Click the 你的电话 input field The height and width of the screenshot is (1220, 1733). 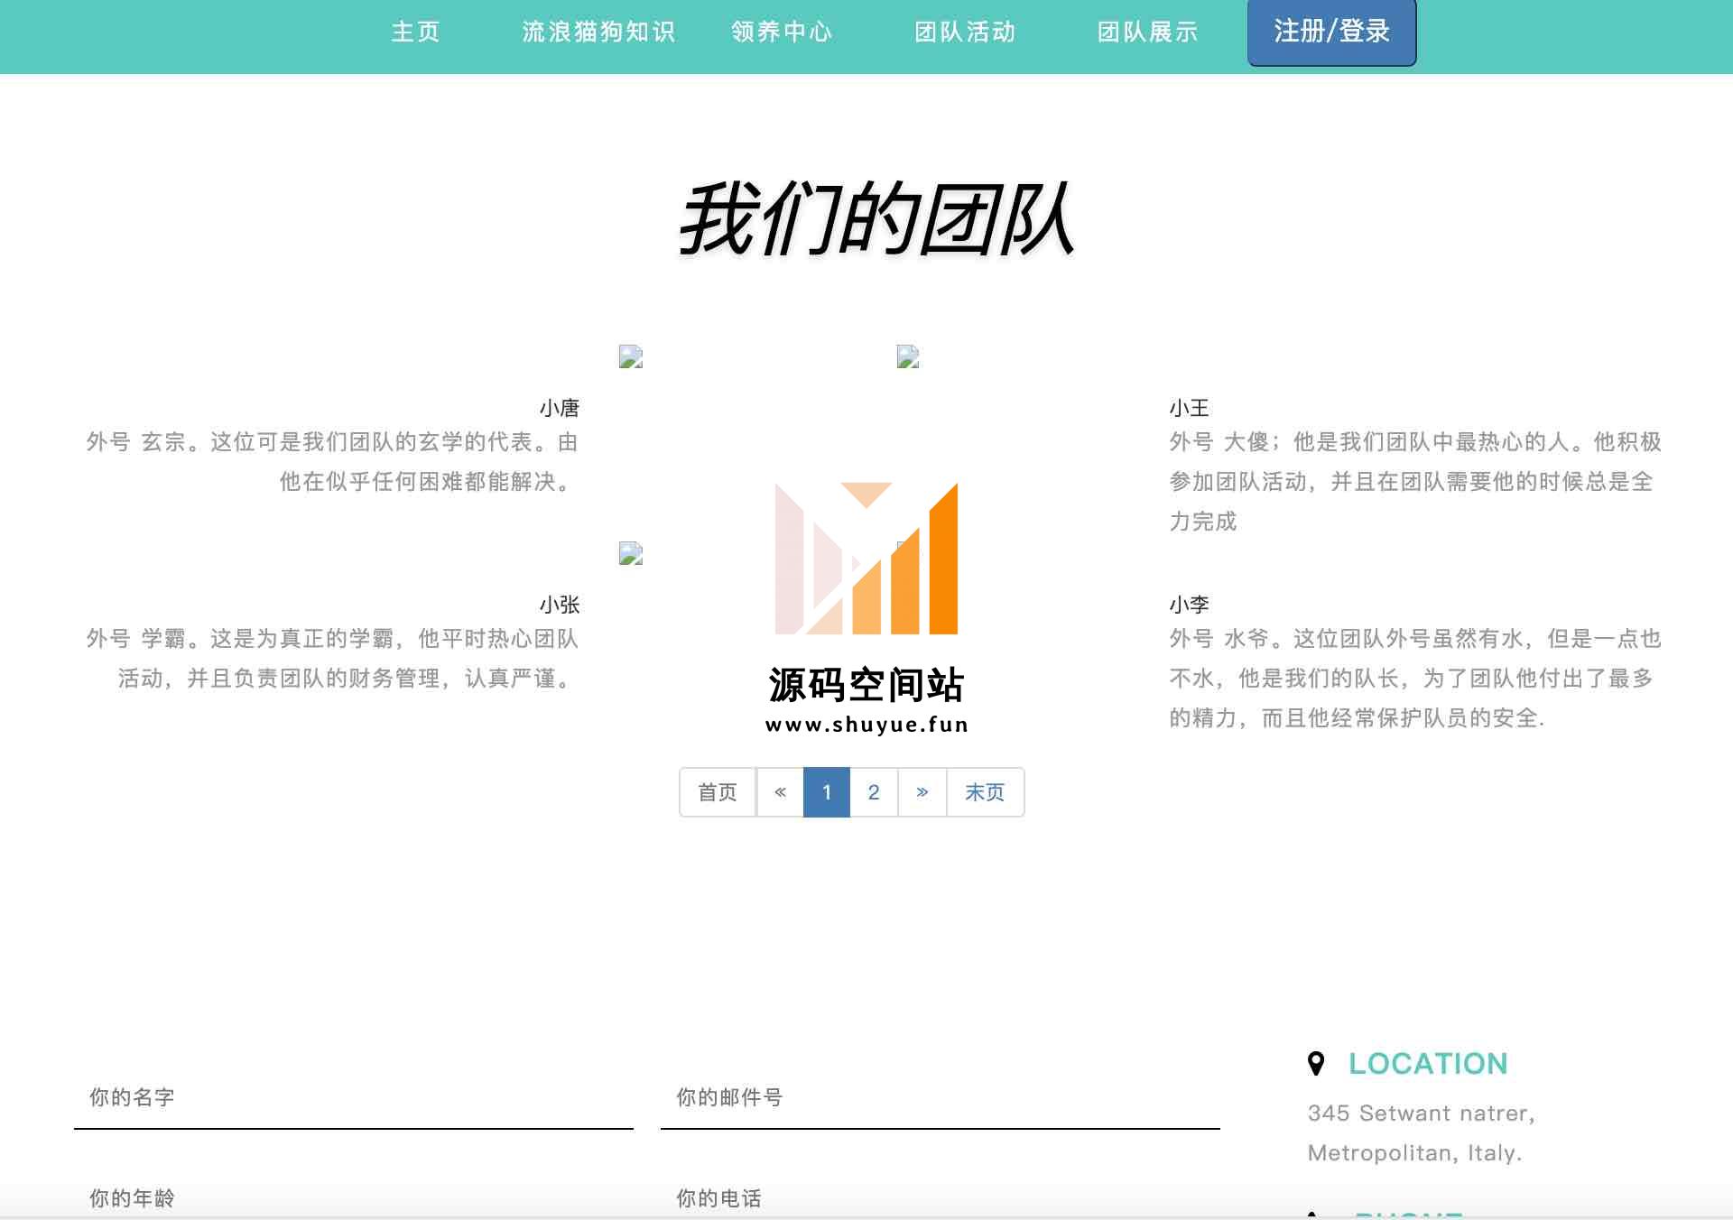click(x=941, y=1198)
